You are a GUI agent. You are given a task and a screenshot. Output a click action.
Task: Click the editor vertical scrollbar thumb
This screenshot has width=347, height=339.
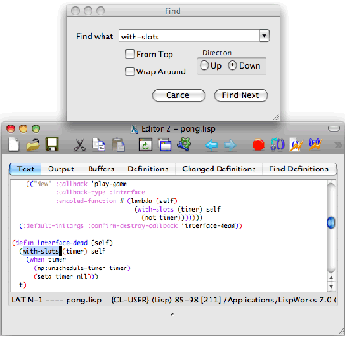(x=331, y=223)
